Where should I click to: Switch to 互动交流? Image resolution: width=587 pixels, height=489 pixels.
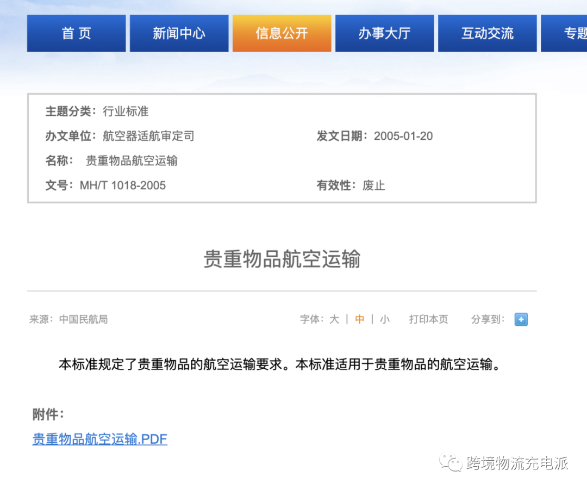click(x=487, y=33)
